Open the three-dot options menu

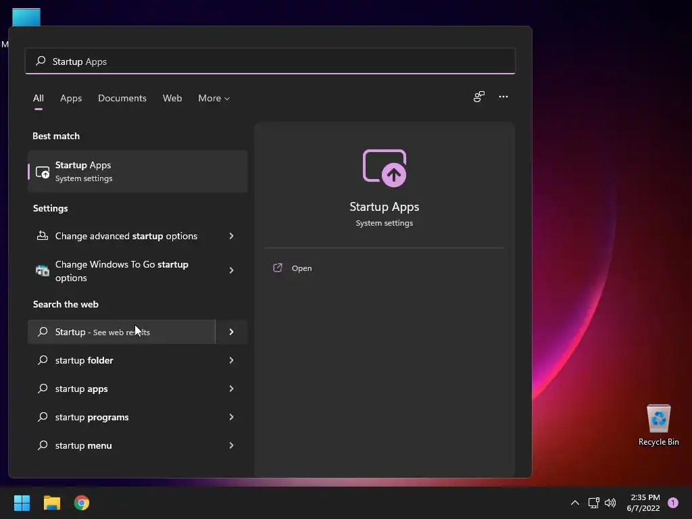tap(503, 97)
